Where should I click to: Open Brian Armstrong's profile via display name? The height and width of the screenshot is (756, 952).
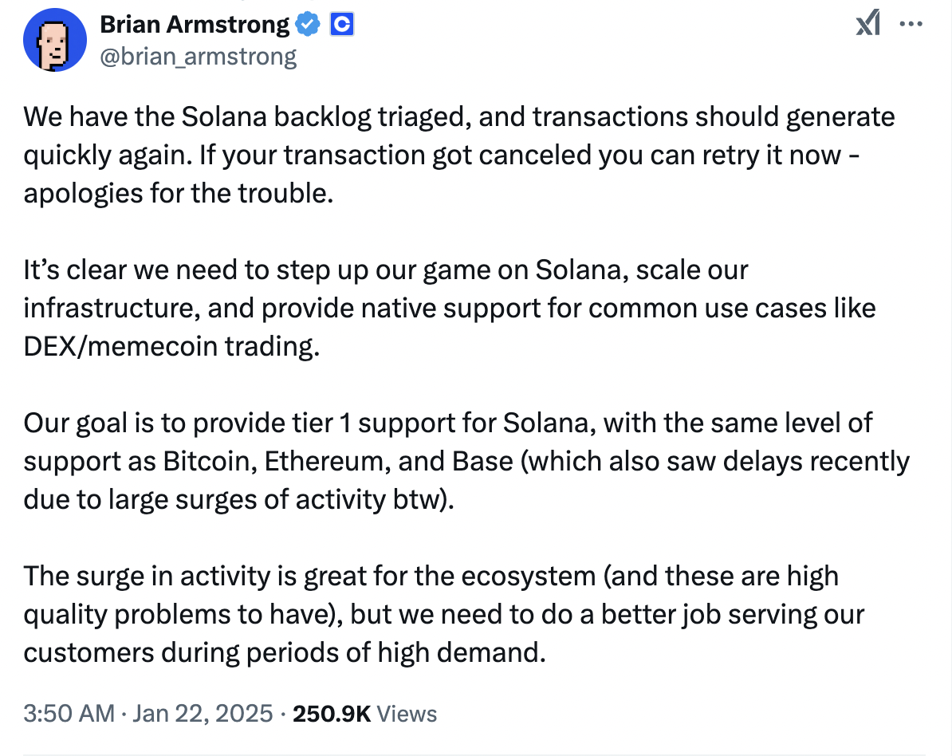[x=194, y=24]
